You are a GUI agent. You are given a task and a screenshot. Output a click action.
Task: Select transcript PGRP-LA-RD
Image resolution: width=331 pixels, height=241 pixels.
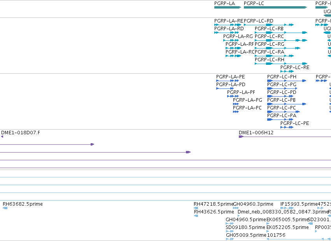point(226,33)
